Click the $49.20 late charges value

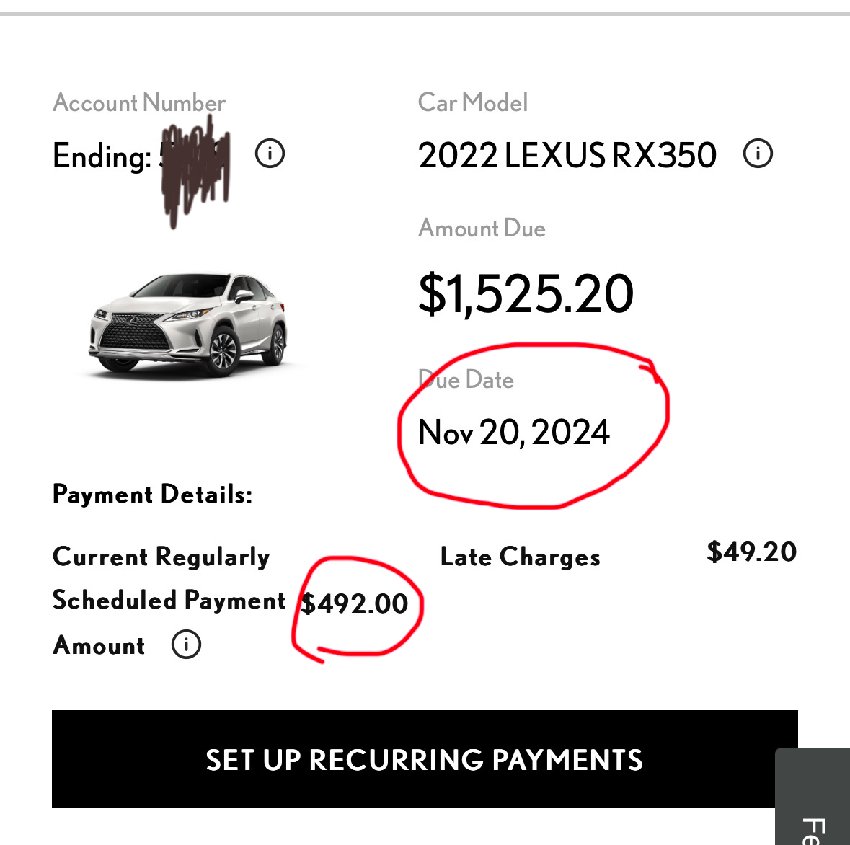click(751, 552)
